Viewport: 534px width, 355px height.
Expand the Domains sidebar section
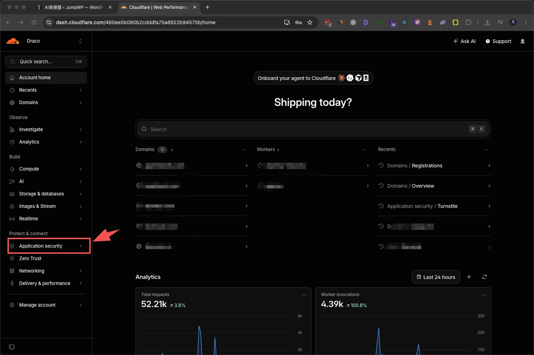pyautogui.click(x=46, y=102)
